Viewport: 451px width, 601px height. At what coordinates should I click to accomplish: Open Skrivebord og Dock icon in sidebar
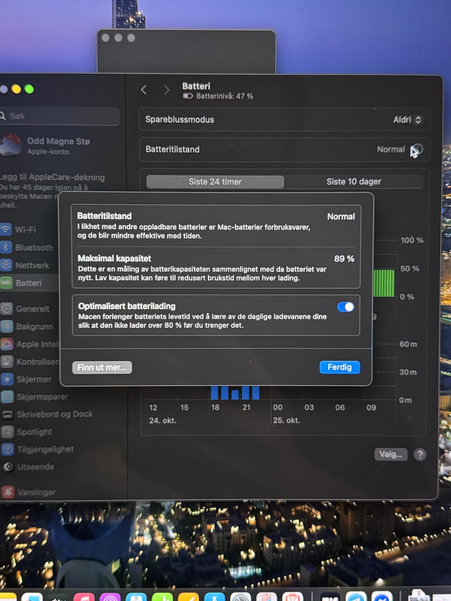(8, 414)
